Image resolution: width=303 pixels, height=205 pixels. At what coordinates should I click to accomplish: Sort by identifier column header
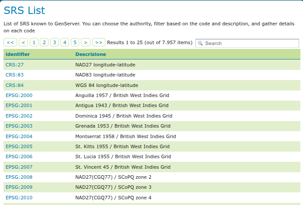coord(17,54)
